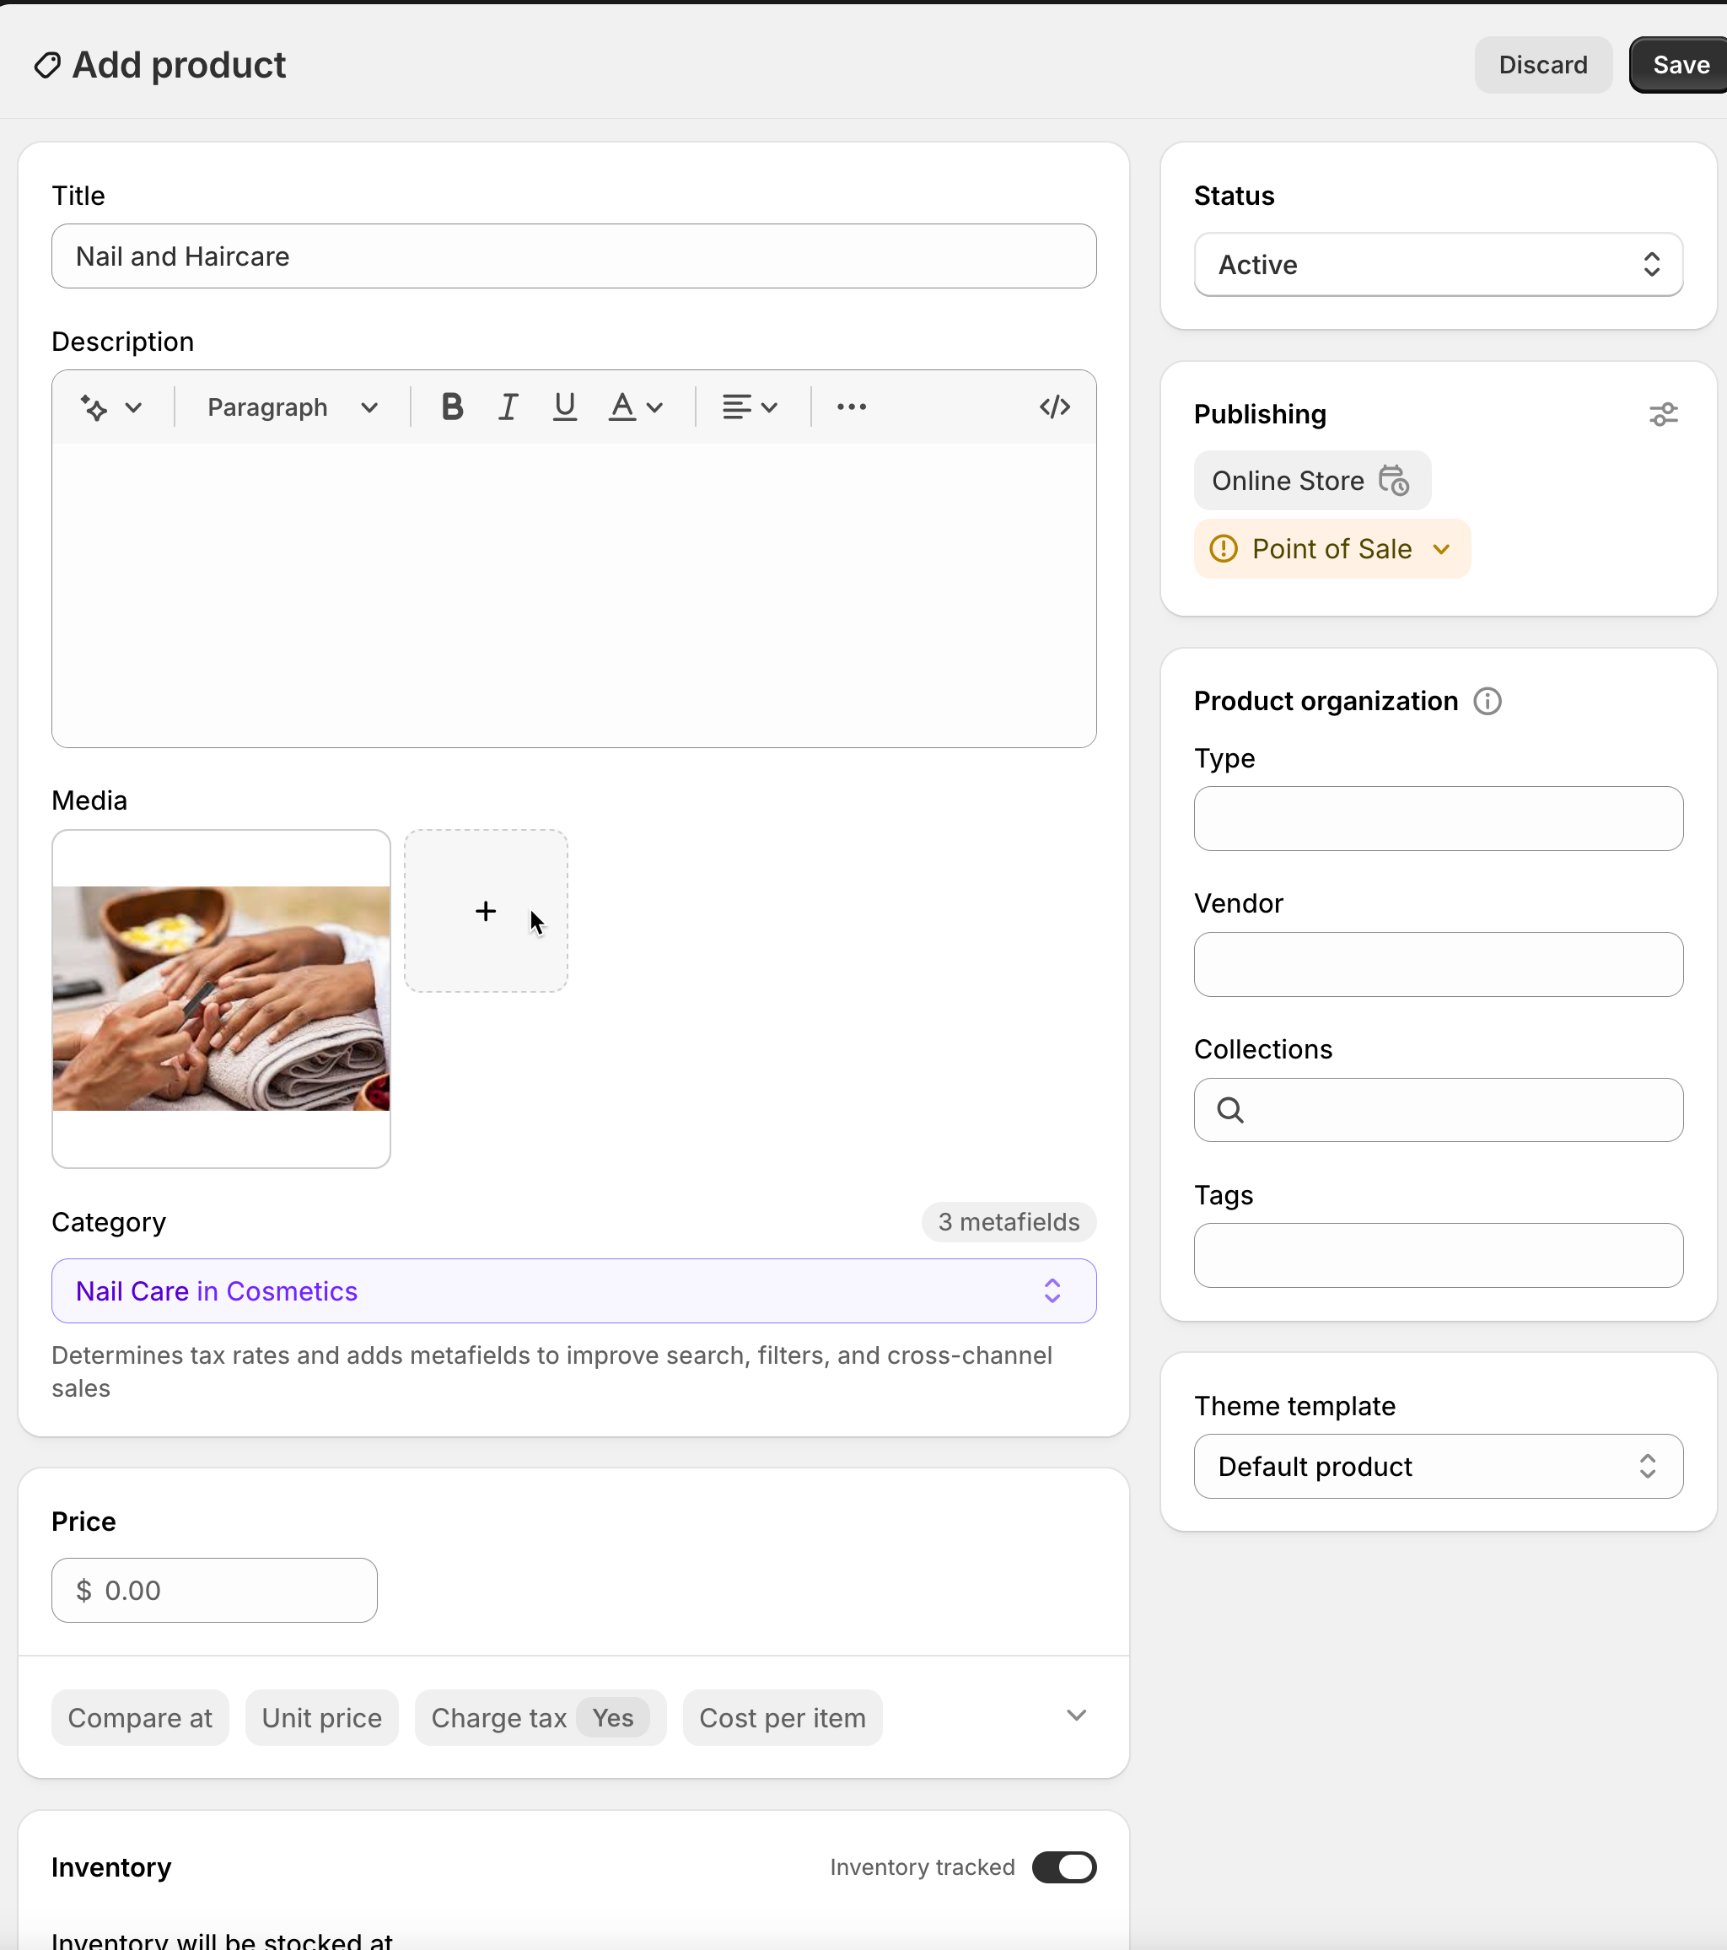Open the Status Active dropdown
1727x1950 pixels.
point(1437,265)
